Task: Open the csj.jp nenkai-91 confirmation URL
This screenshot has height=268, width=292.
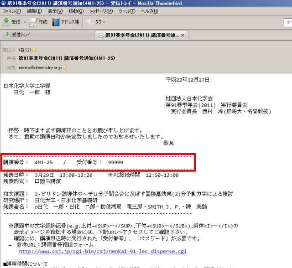Action: pyautogui.click(x=102, y=251)
